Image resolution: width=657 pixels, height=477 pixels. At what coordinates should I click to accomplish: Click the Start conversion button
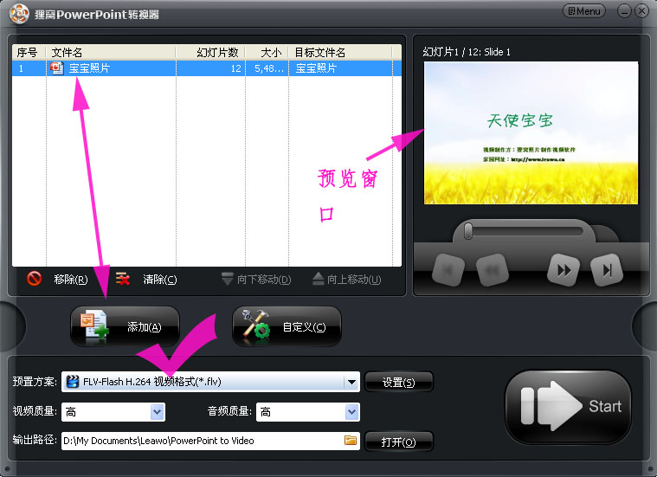click(x=568, y=406)
